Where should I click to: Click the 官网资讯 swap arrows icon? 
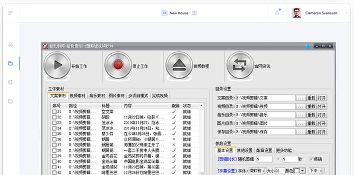(240, 66)
